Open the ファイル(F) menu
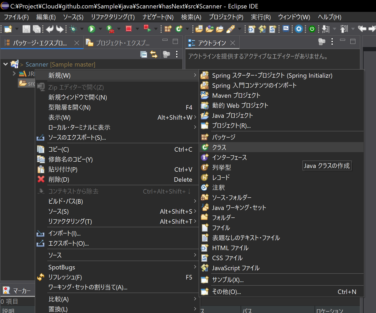This screenshot has height=313, width=376. click(x=16, y=17)
